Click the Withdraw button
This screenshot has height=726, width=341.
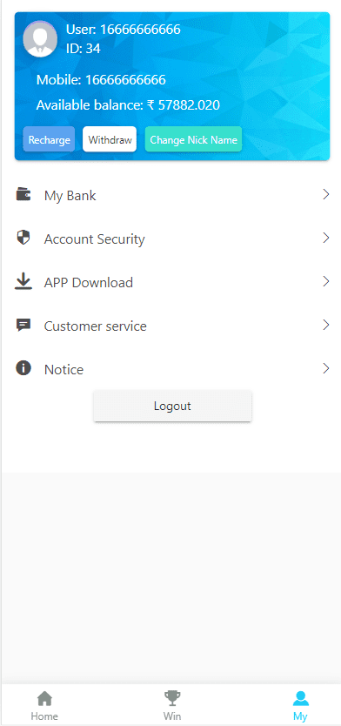[x=110, y=139]
